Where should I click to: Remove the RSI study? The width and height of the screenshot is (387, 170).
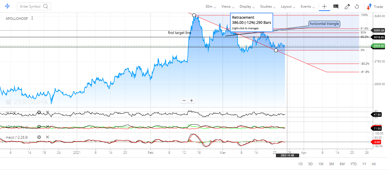click(47, 112)
